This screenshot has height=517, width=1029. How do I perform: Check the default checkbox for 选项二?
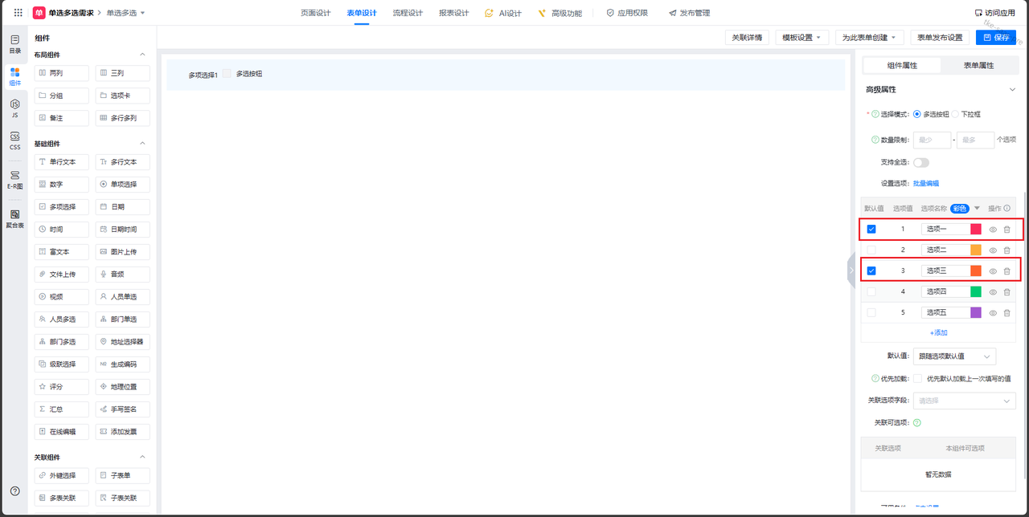(x=871, y=250)
